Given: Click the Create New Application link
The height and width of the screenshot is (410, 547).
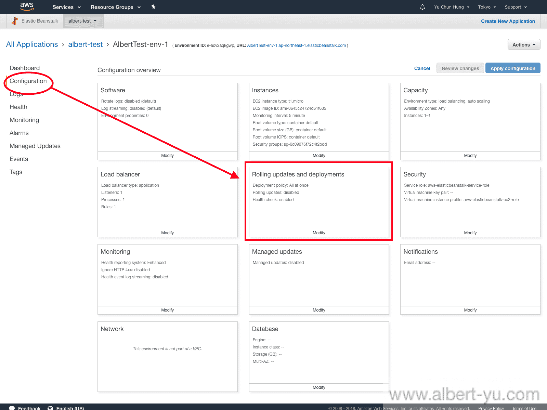Looking at the screenshot, I should tap(508, 21).
